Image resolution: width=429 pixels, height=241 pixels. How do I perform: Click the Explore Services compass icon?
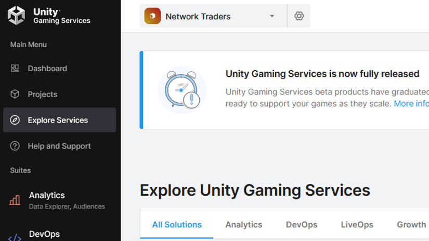[x=15, y=120]
